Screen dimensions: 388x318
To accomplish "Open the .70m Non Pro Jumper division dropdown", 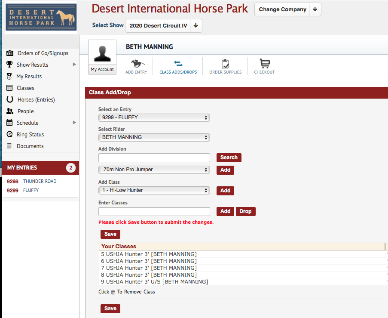I will 154,170.
